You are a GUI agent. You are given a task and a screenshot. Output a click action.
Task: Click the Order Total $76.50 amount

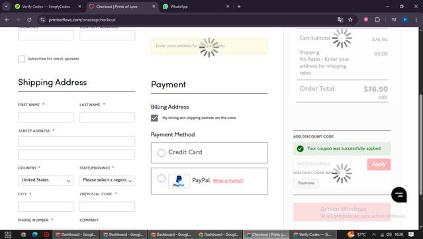pyautogui.click(x=375, y=89)
